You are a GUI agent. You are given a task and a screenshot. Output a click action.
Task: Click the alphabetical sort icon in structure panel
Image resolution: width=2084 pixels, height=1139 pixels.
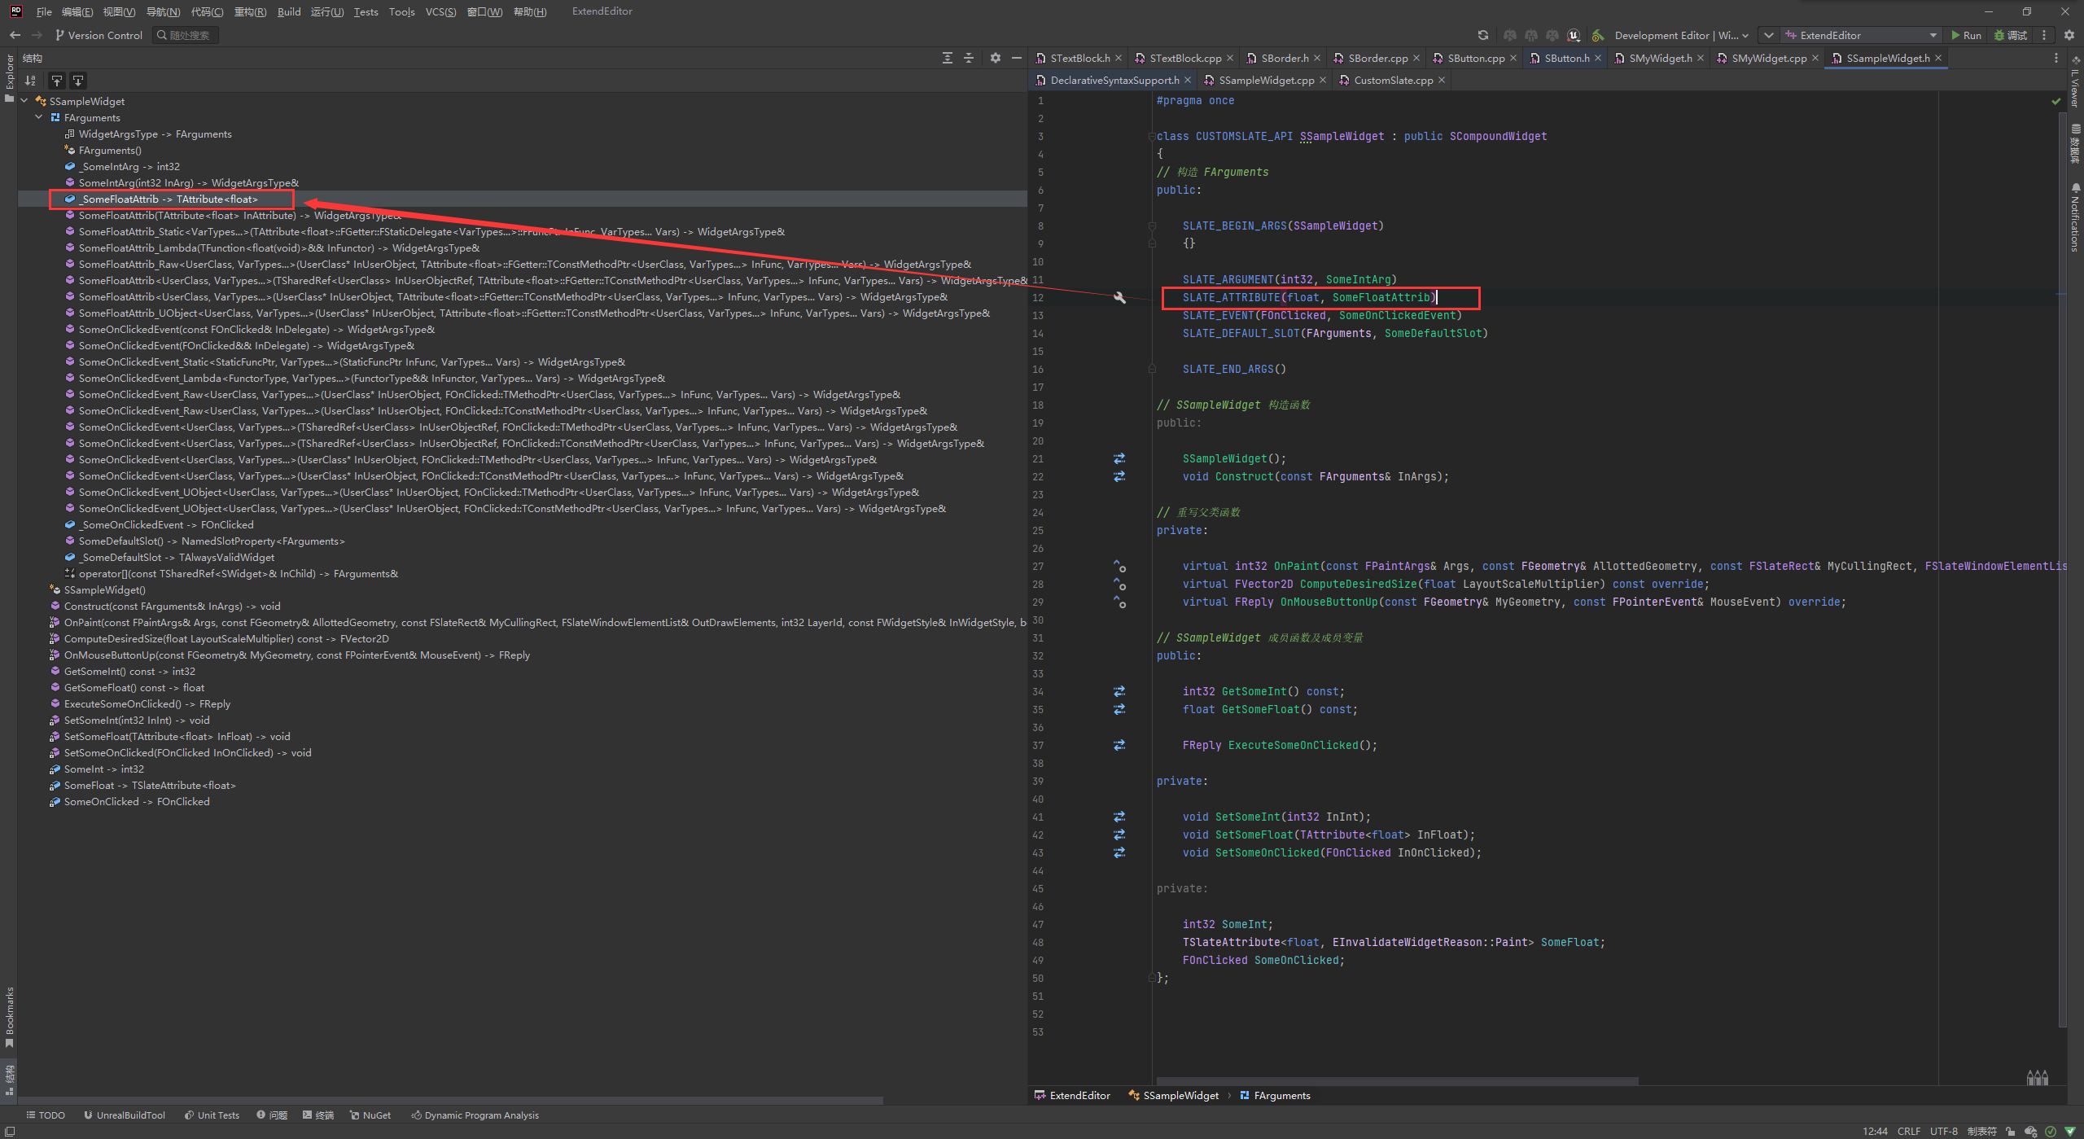[x=30, y=81]
